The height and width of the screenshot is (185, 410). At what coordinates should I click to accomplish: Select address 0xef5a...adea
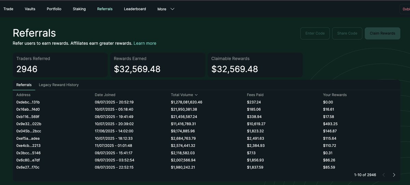coord(28,138)
